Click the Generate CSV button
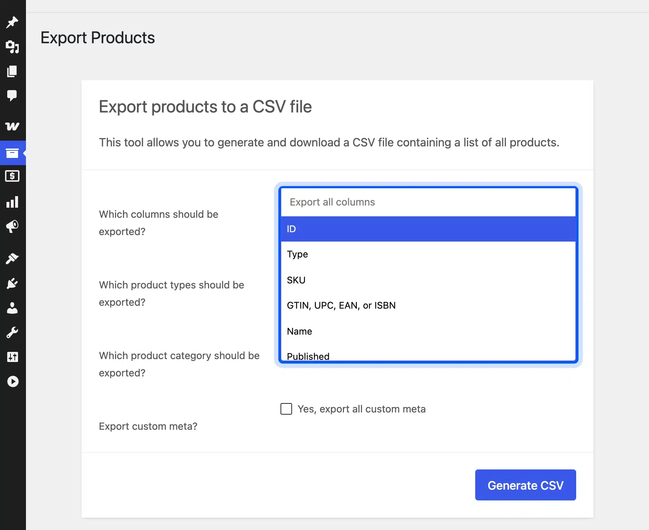 pyautogui.click(x=525, y=485)
